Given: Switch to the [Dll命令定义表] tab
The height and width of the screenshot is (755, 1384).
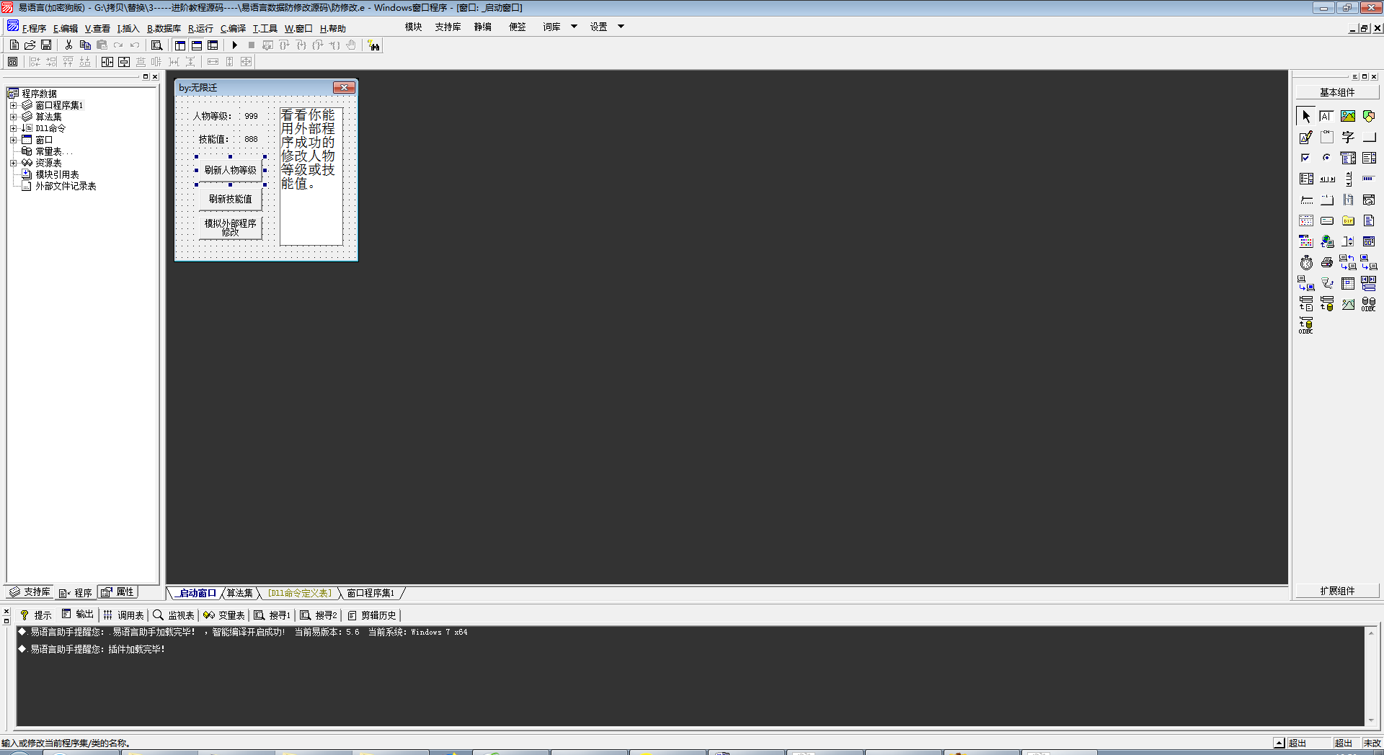Looking at the screenshot, I should tap(300, 593).
